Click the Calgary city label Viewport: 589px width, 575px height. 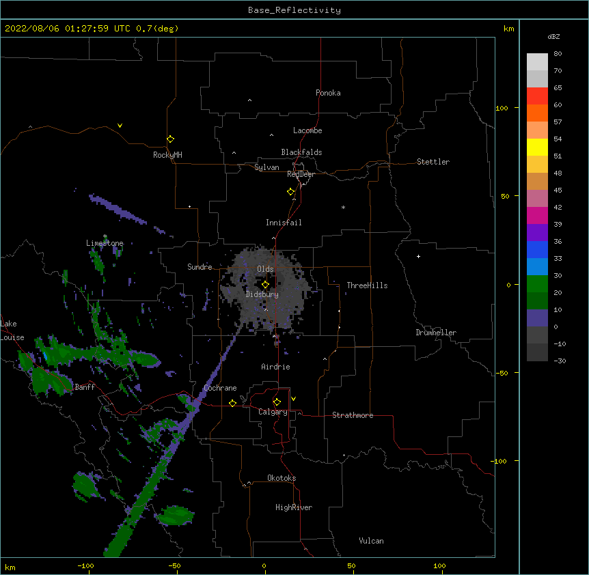coord(273,412)
